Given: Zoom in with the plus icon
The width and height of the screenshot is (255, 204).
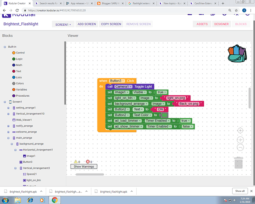Looking at the screenshot, I should (240, 140).
